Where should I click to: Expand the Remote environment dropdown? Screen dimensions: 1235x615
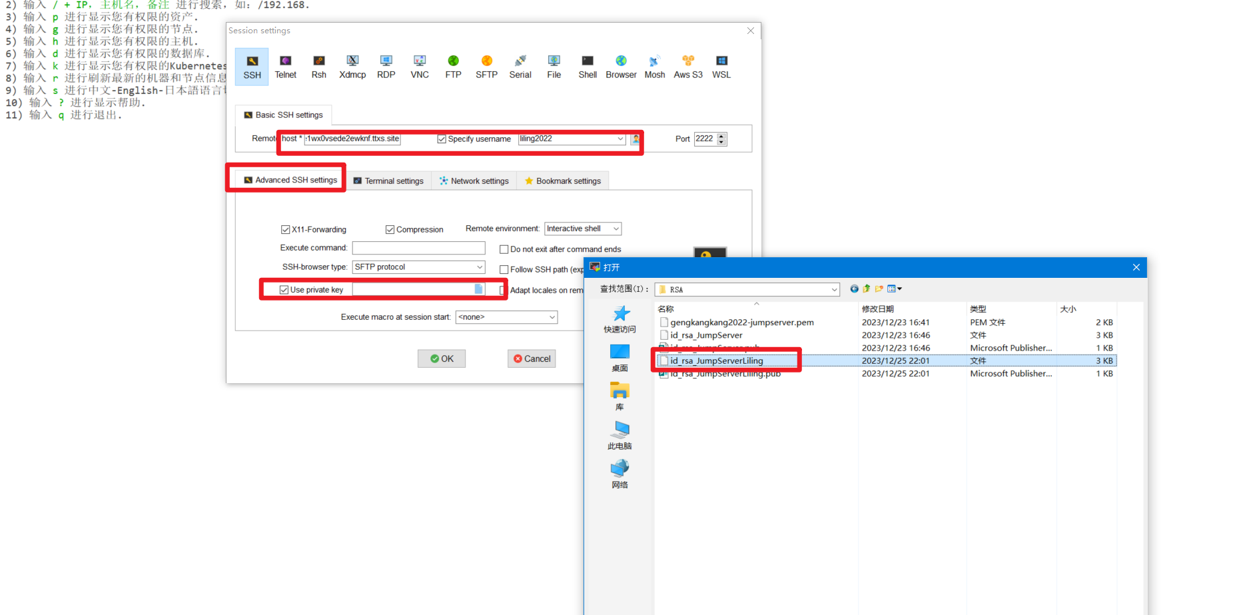pyautogui.click(x=583, y=229)
